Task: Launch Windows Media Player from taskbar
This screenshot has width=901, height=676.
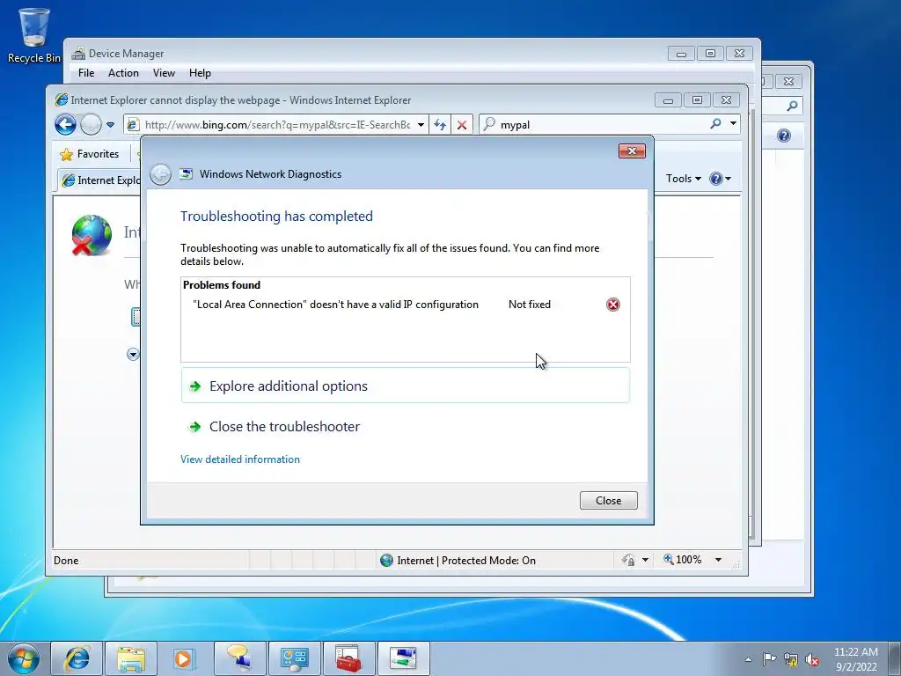Action: coord(184,658)
